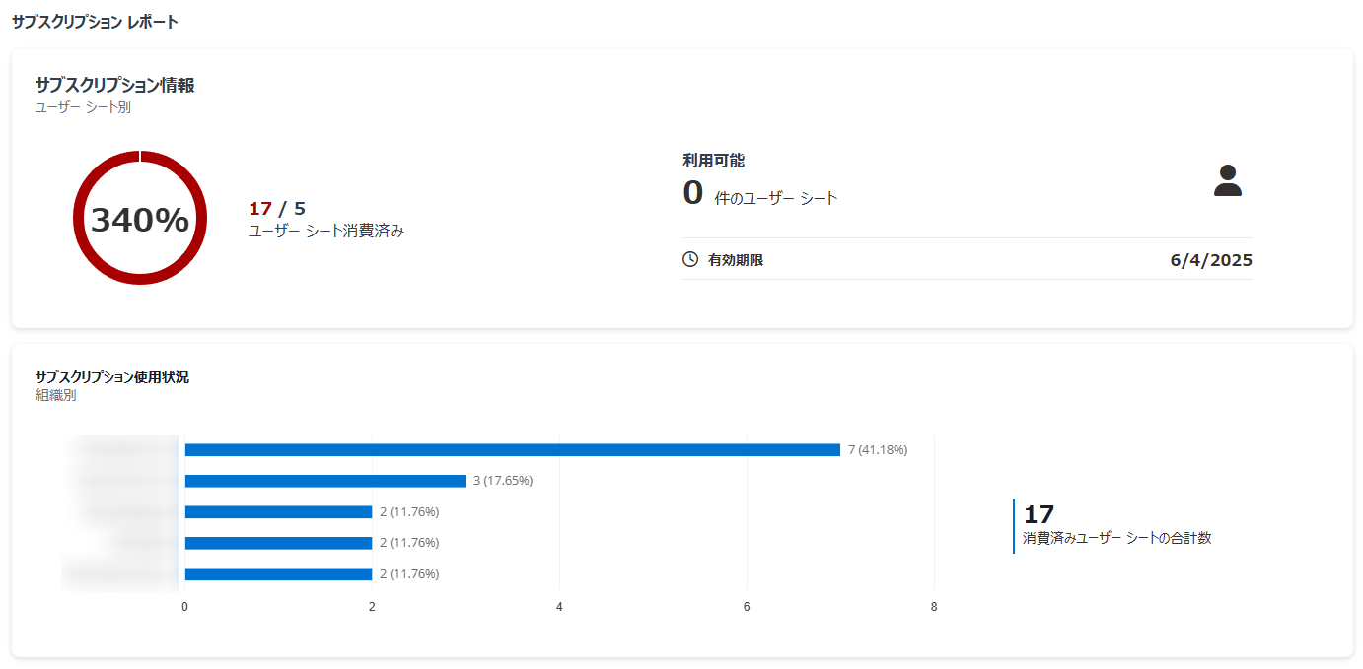Click the ユーザー シート消費済み caption
Image resolution: width=1363 pixels, height=669 pixels.
click(x=325, y=232)
